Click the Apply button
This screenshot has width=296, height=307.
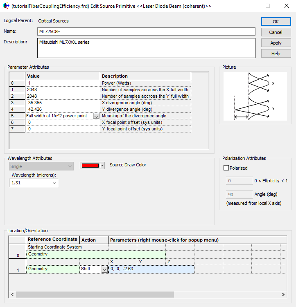[x=276, y=43]
